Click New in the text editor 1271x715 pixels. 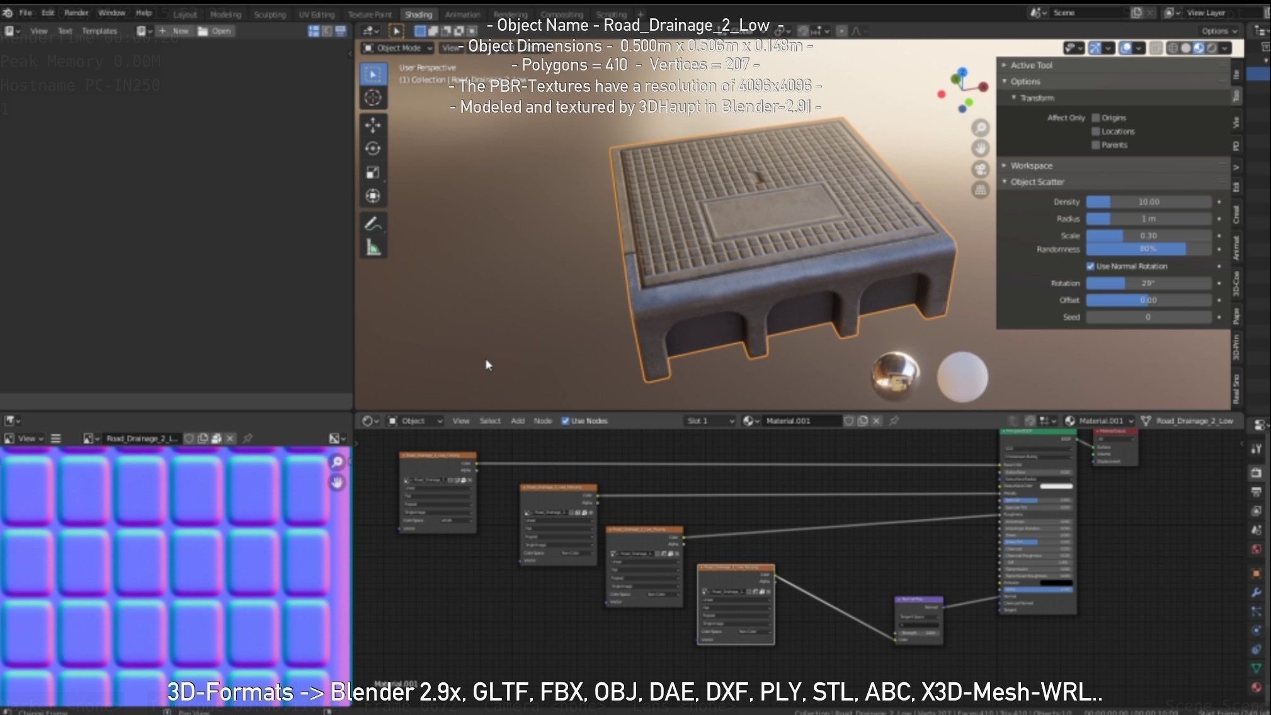pos(173,31)
